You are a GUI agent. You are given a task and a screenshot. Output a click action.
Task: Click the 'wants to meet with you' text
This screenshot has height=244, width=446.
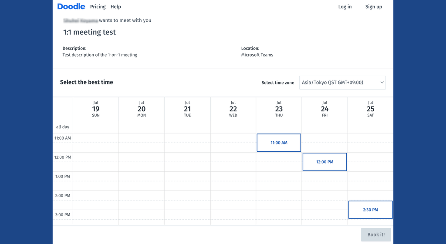125,20
